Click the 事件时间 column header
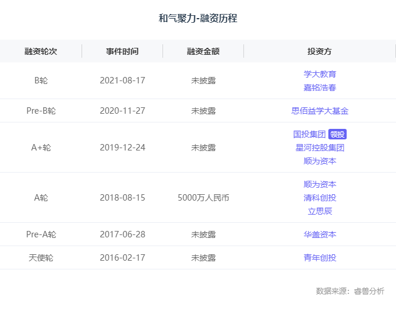 (x=122, y=51)
